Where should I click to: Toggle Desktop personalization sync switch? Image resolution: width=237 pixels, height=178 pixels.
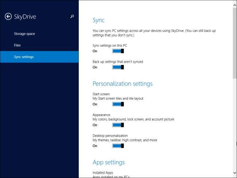click(118, 146)
